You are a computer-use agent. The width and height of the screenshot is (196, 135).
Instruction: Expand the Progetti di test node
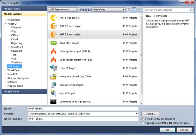(5, 86)
